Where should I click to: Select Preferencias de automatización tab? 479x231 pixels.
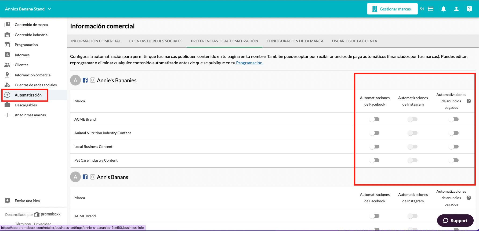[224, 41]
